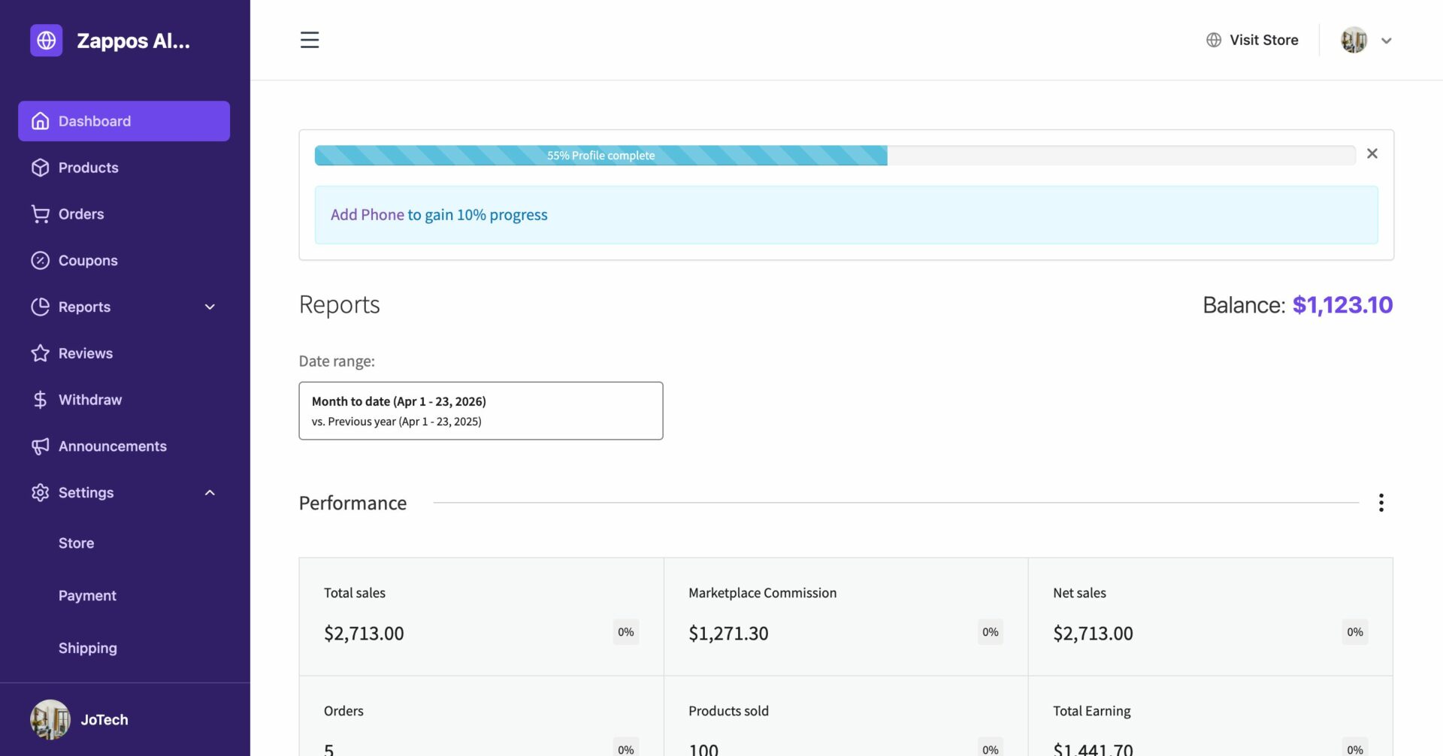Go to the Dashboard menu item
Image resolution: width=1443 pixels, height=756 pixels.
tap(94, 121)
